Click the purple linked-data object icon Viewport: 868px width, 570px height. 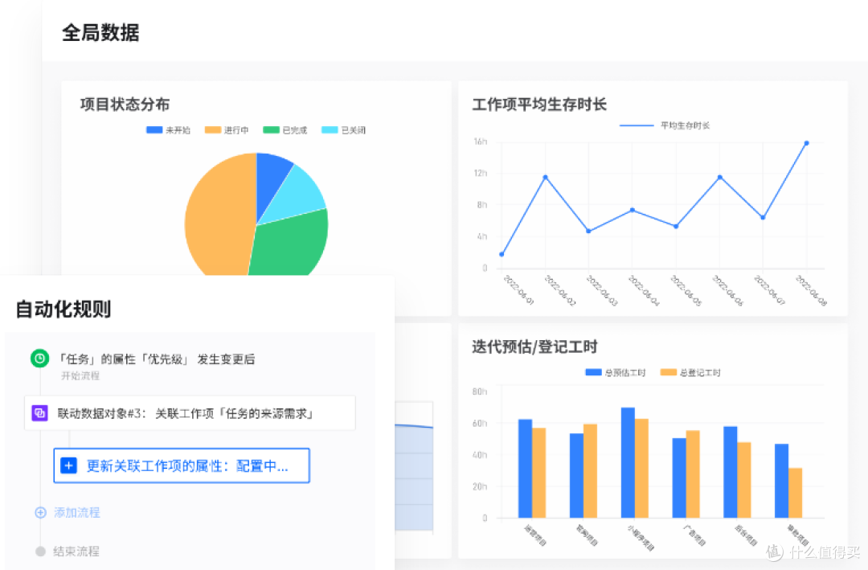click(40, 413)
